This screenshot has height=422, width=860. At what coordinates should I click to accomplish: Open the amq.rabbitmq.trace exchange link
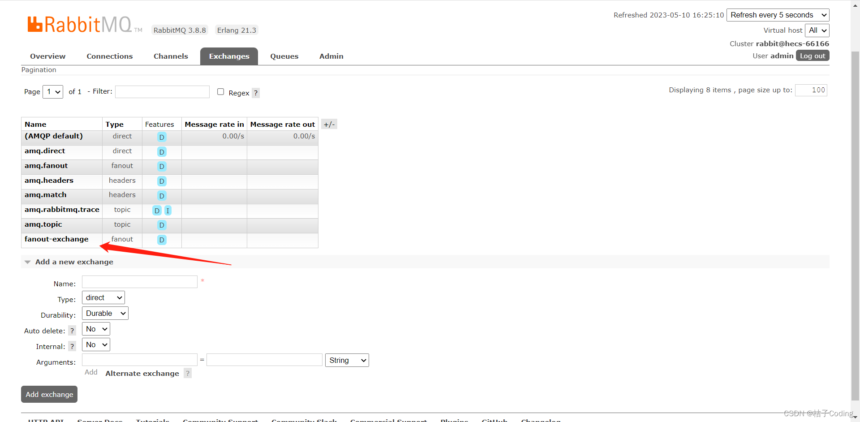click(62, 210)
